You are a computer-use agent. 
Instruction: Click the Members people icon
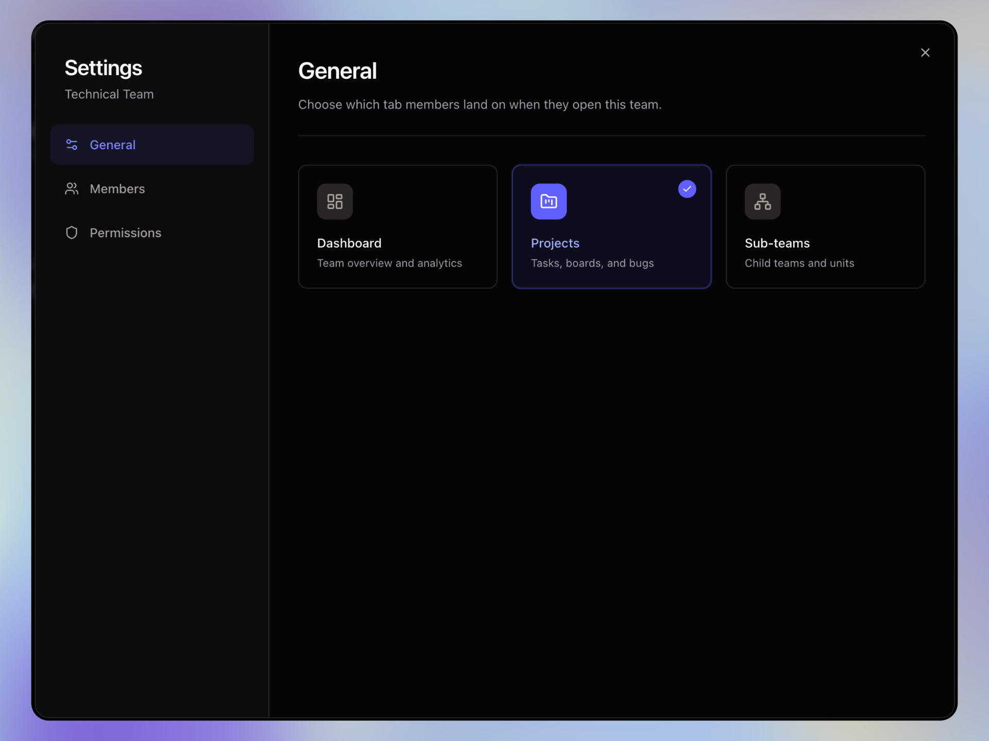tap(72, 189)
